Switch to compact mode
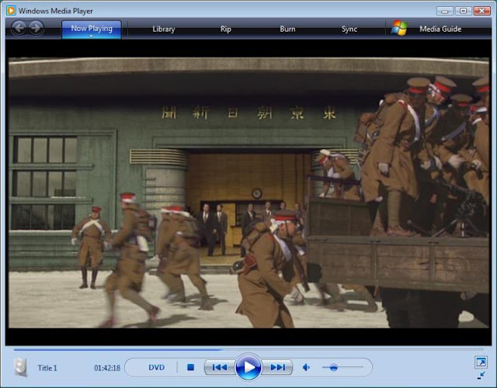Image resolution: width=497 pixels, height=388 pixels. click(x=481, y=376)
